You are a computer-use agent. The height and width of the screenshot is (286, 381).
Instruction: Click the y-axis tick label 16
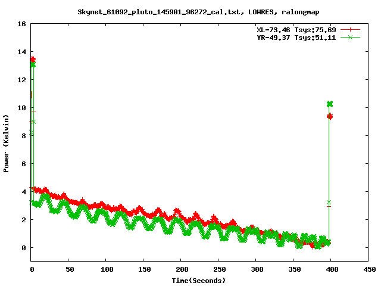21,24
